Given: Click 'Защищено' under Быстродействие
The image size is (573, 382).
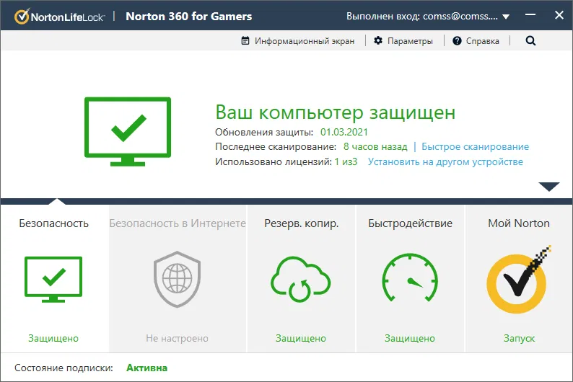Looking at the screenshot, I should pos(410,338).
